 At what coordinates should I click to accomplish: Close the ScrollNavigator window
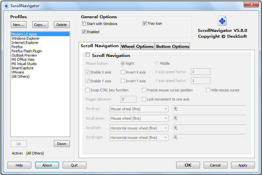[252, 4]
